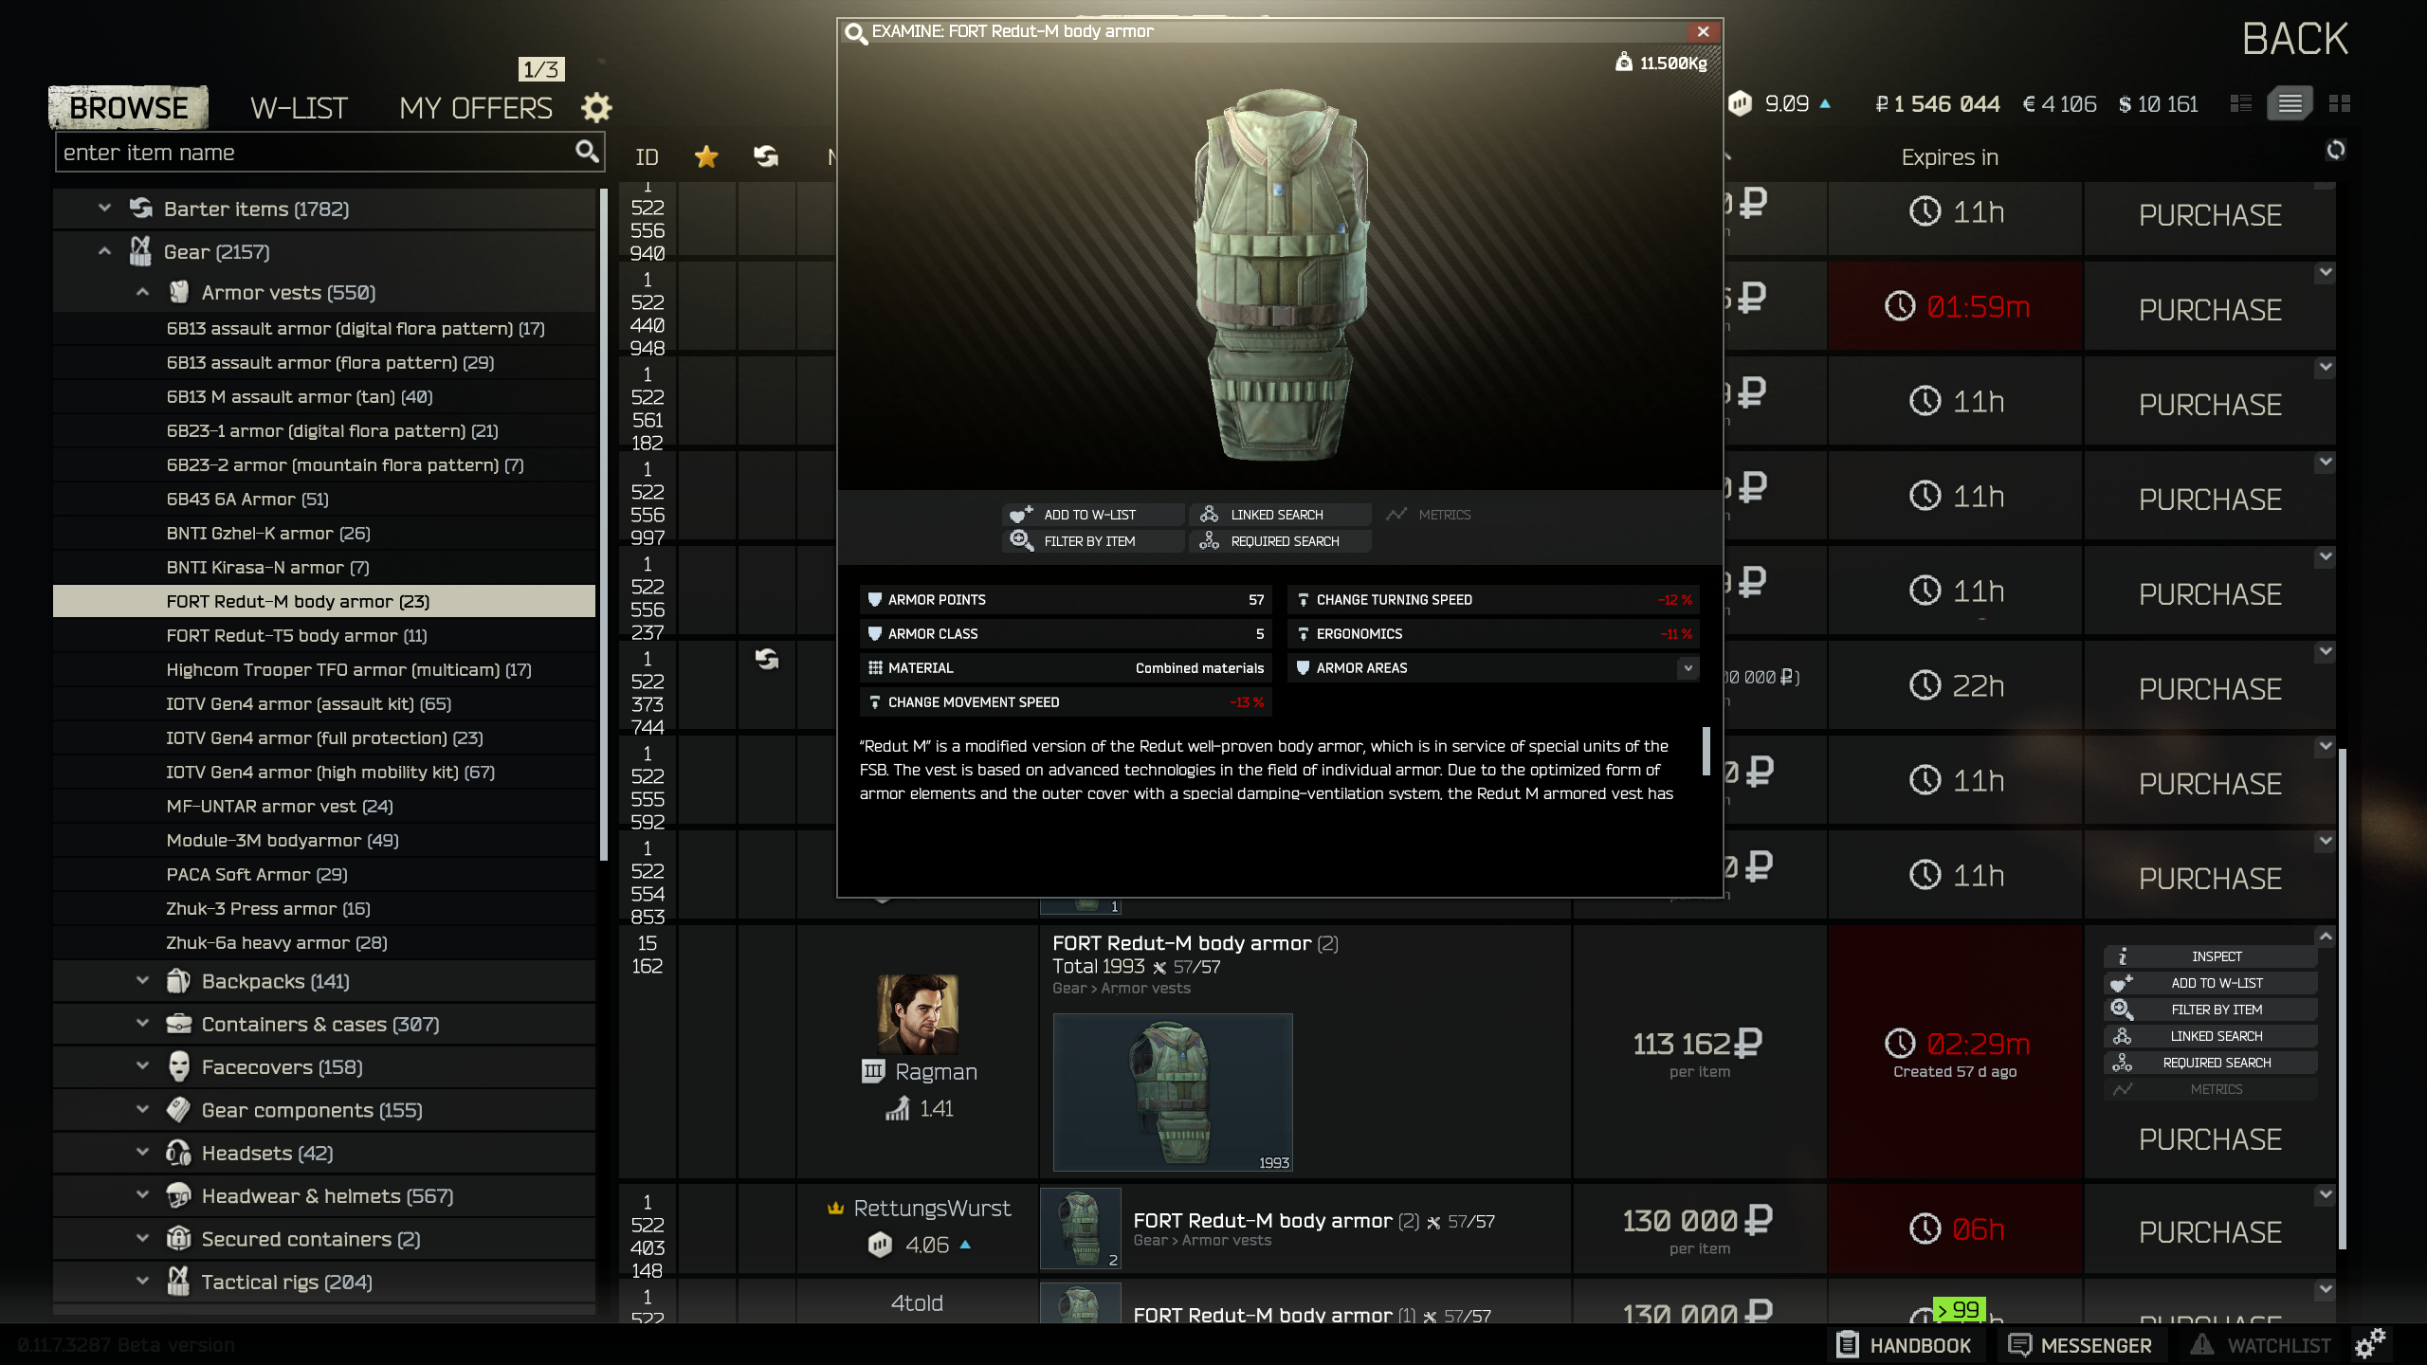This screenshot has height=1365, width=2427.
Task: Click Add to W-List in examine window
Action: (1092, 515)
